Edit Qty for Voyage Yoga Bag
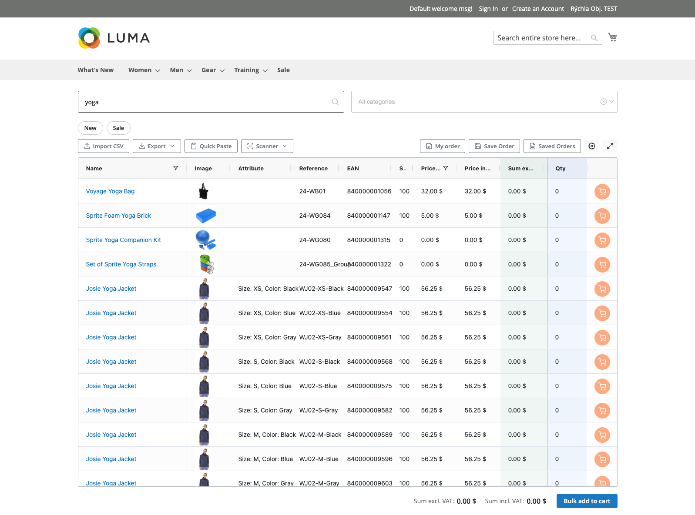 coord(567,191)
